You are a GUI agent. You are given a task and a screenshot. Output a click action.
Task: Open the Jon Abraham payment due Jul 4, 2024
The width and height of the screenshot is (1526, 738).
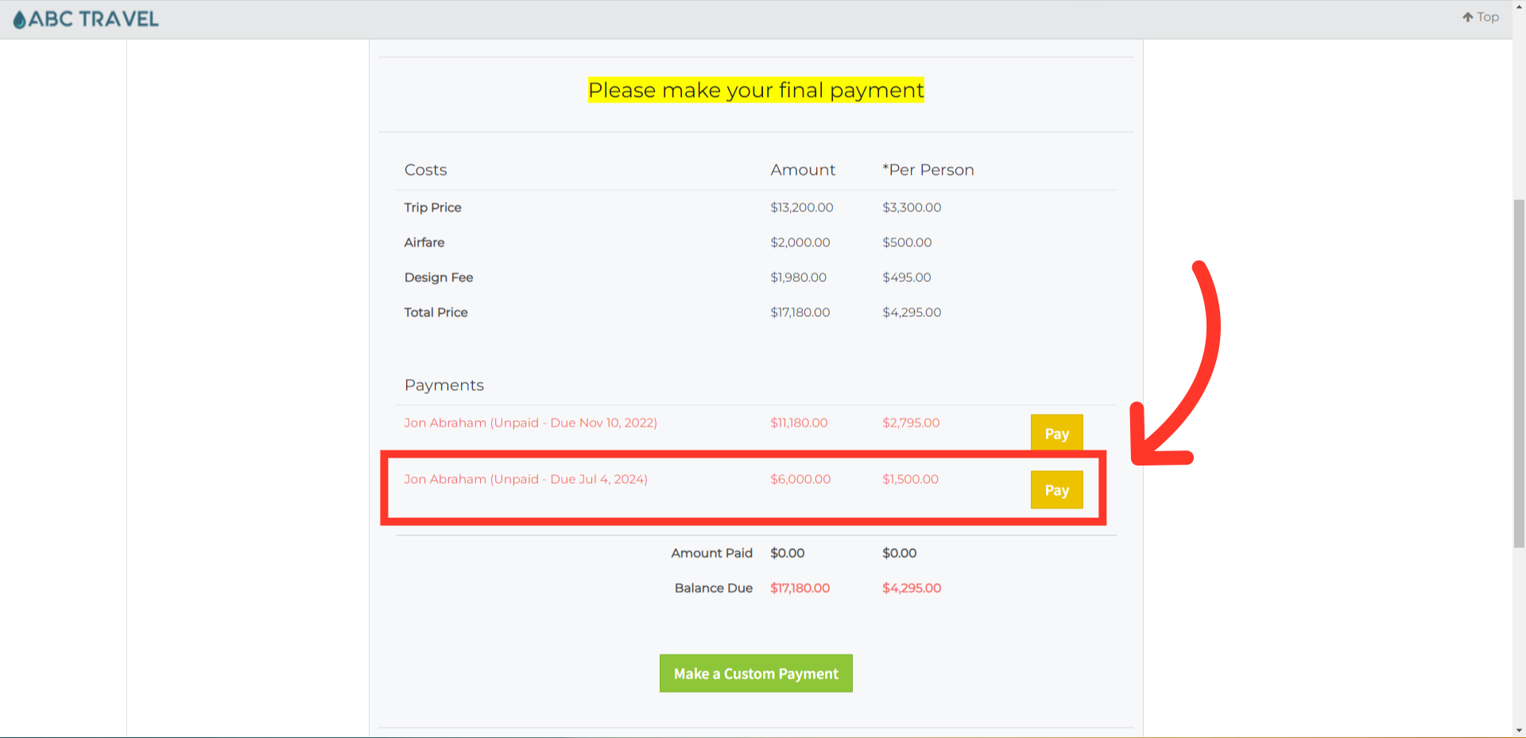tap(526, 479)
